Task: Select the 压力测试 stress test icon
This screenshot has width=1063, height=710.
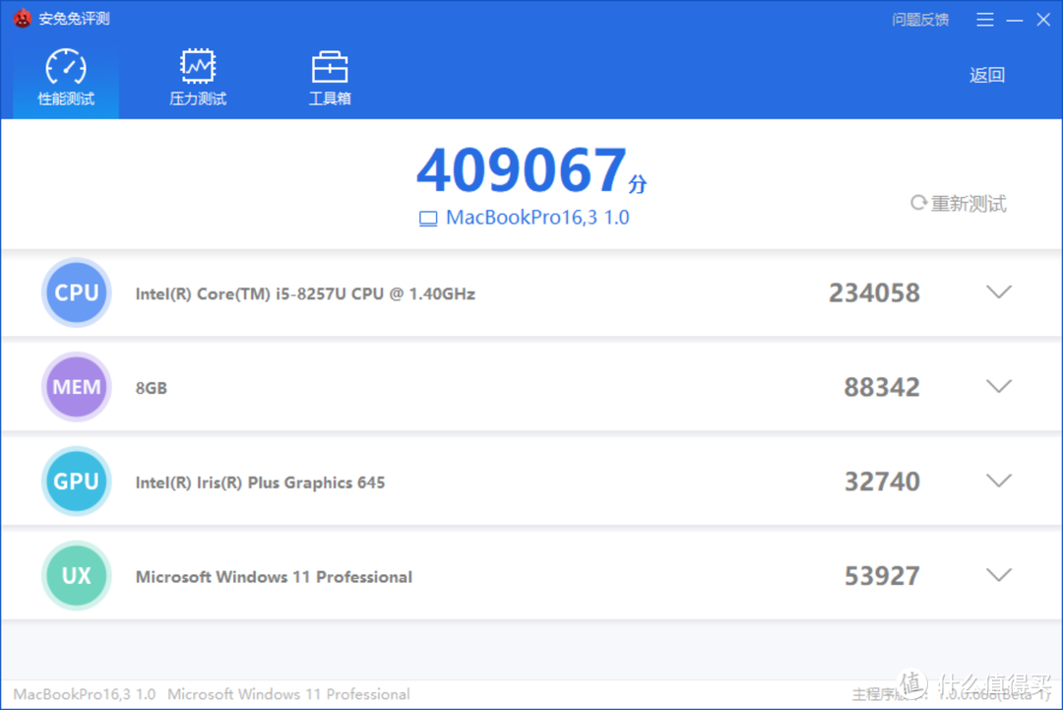Action: pyautogui.click(x=197, y=63)
